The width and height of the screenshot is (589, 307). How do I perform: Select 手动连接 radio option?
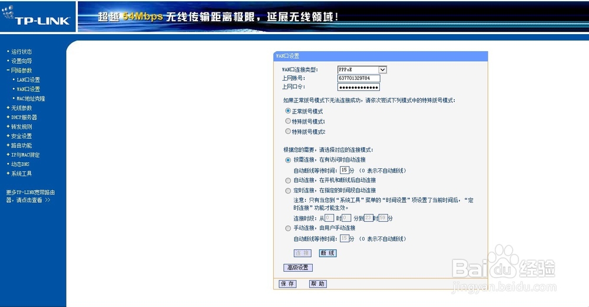(x=288, y=228)
